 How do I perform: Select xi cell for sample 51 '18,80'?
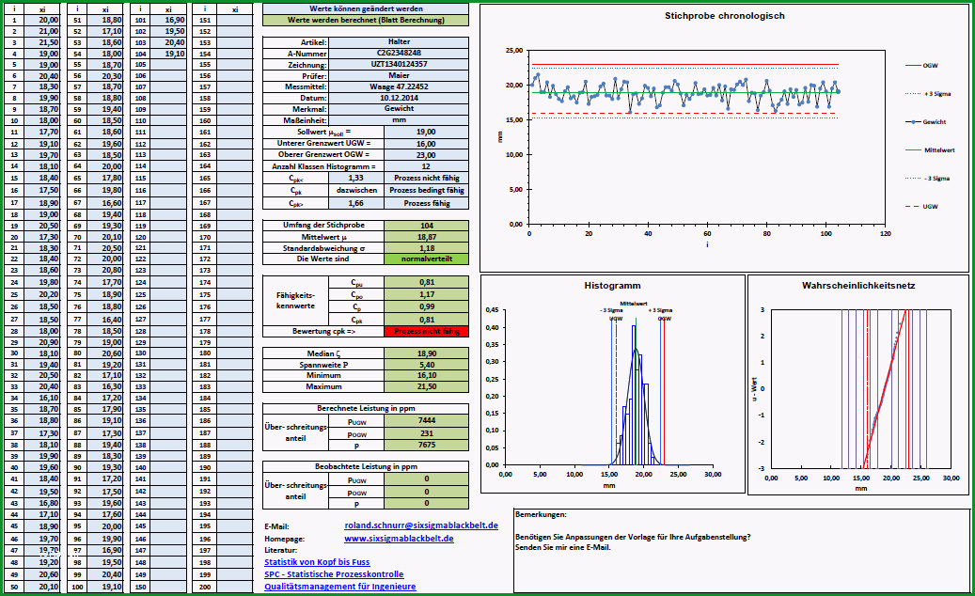[x=105, y=20]
